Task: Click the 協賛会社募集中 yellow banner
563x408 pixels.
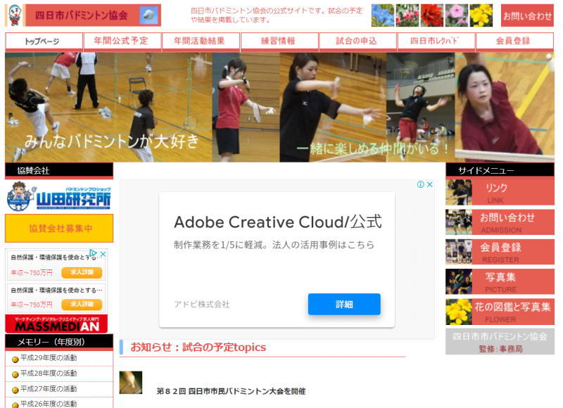Action: pos(59,229)
